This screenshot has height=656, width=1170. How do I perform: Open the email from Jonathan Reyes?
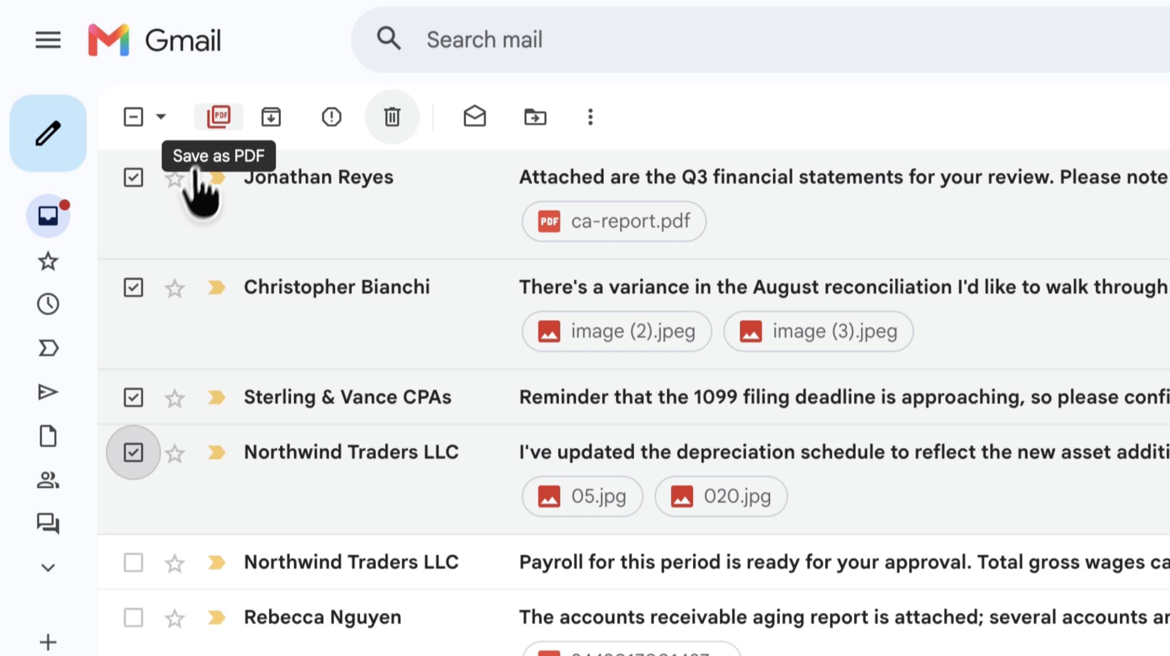click(x=318, y=177)
